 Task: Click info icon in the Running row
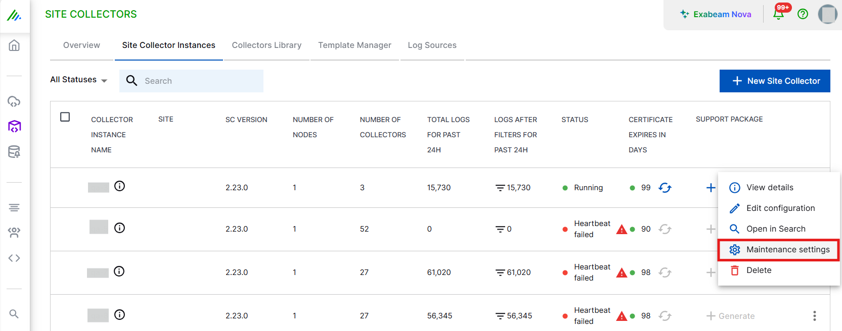point(119,186)
